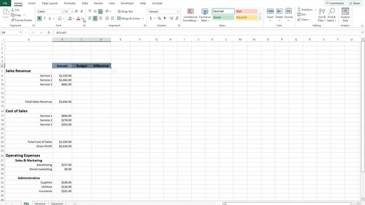
Task: Apply the Borders button
Action: tap(59, 18)
